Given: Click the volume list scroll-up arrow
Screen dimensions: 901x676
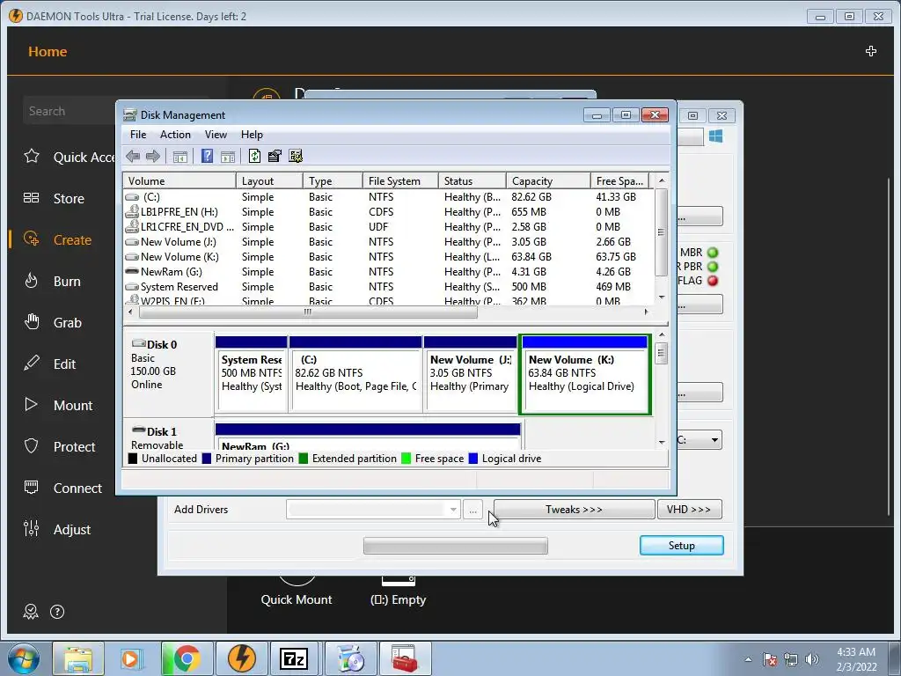Looking at the screenshot, I should tap(662, 180).
